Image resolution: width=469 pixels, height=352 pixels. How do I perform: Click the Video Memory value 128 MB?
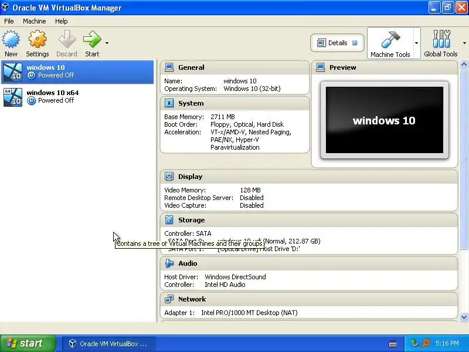(250, 190)
